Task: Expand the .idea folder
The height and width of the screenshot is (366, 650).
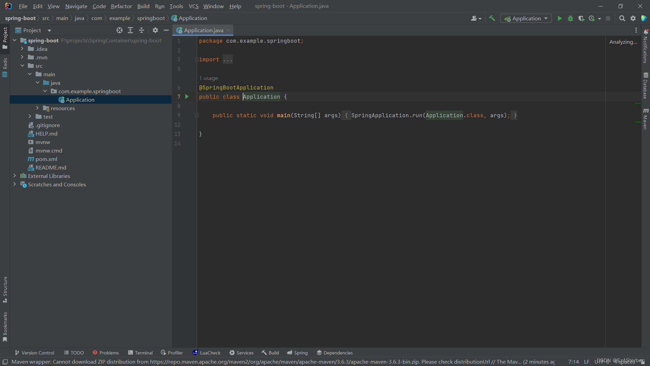Action: coord(22,49)
